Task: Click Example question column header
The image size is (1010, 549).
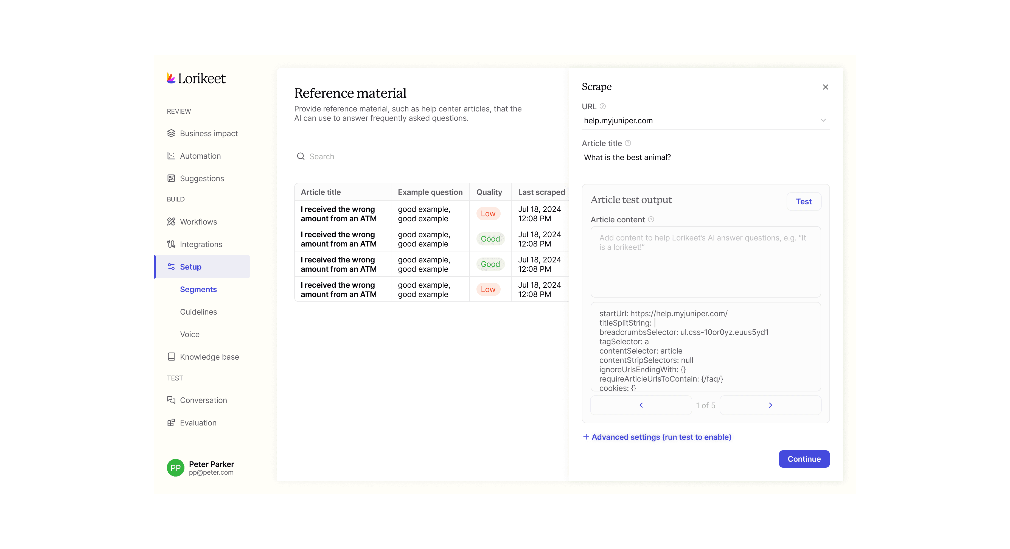Action: point(430,192)
